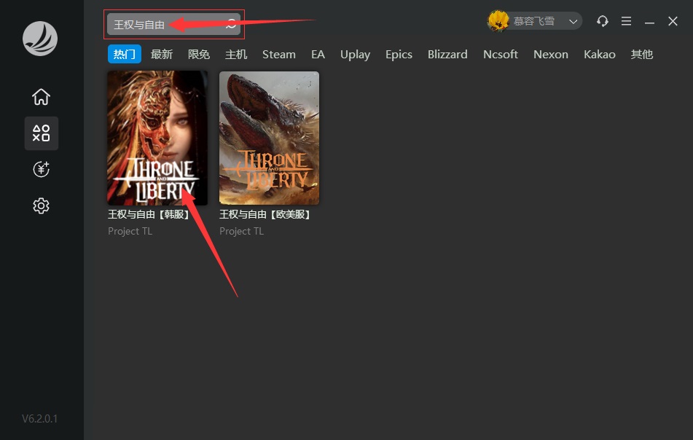The image size is (693, 440).
Task: Open the Kakao tab
Action: point(599,55)
